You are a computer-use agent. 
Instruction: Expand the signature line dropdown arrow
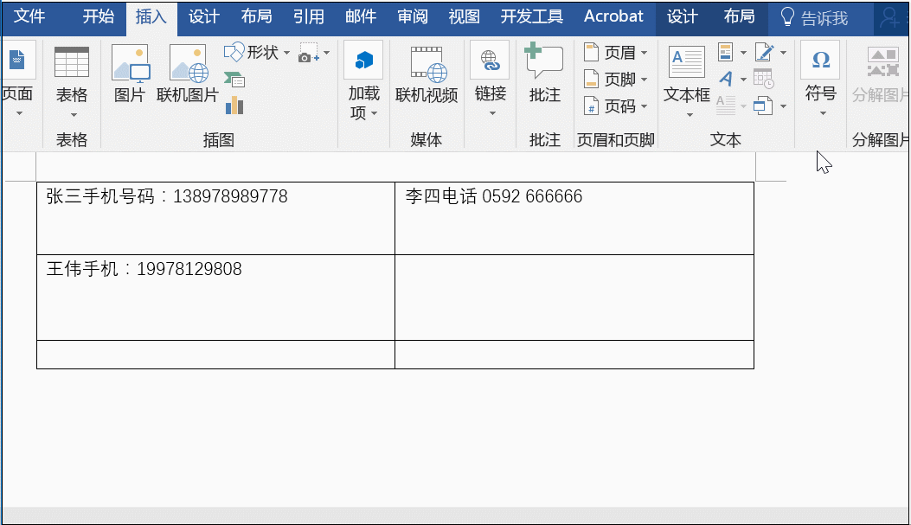click(783, 53)
